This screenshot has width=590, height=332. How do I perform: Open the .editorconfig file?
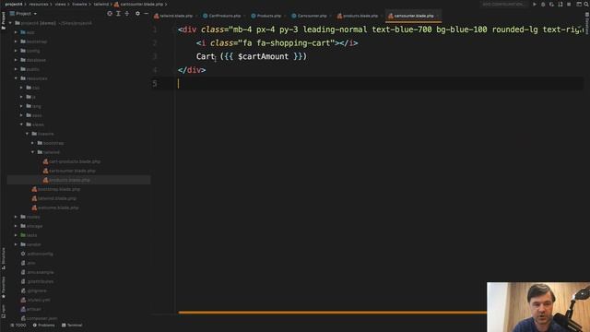point(37,254)
